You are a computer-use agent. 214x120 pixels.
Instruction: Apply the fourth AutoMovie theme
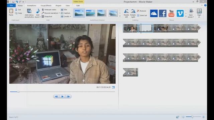point(113,13)
